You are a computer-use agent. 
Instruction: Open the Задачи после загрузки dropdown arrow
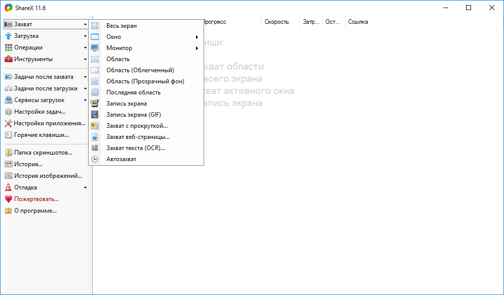(x=85, y=88)
